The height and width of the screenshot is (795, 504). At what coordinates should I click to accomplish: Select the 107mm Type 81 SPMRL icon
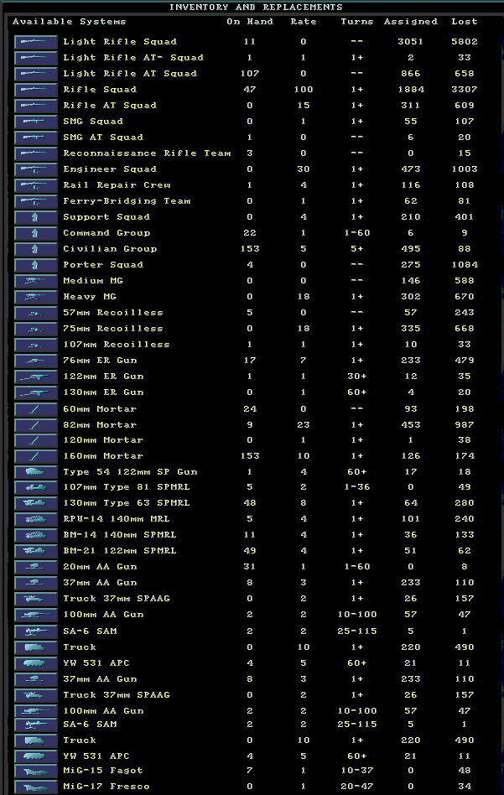[x=35, y=487]
